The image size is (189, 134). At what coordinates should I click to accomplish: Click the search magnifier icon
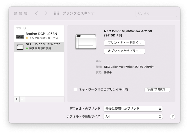pos(140,13)
